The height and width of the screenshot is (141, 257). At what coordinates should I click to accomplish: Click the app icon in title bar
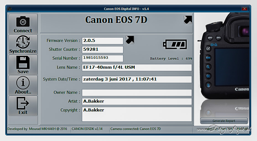[x=9, y=9]
